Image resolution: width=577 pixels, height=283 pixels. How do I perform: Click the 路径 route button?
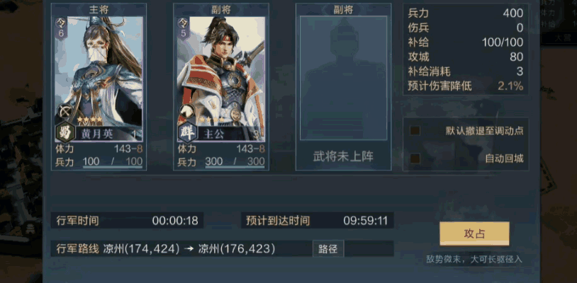[328, 249]
